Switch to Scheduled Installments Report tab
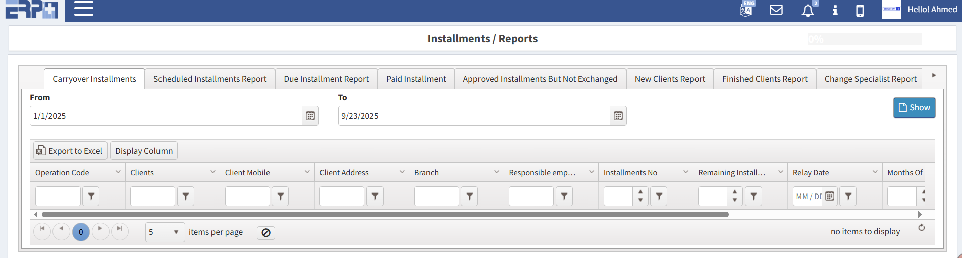The width and height of the screenshot is (962, 258). click(x=210, y=79)
